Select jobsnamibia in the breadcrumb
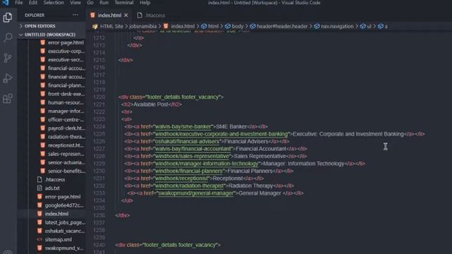Viewport: 452px width, 254px height. pos(143,26)
